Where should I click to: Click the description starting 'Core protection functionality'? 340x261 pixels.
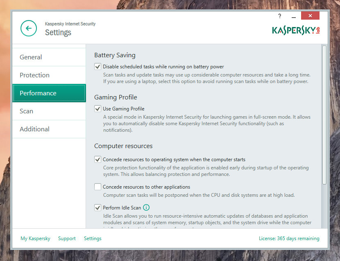pos(206,171)
